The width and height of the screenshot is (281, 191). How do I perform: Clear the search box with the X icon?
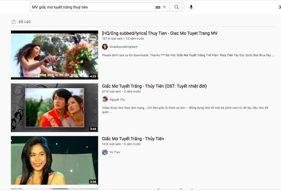165,7
